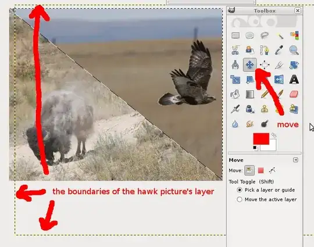Choose the Eraser tool
Viewport: 314px width, 247px height.
[294, 94]
